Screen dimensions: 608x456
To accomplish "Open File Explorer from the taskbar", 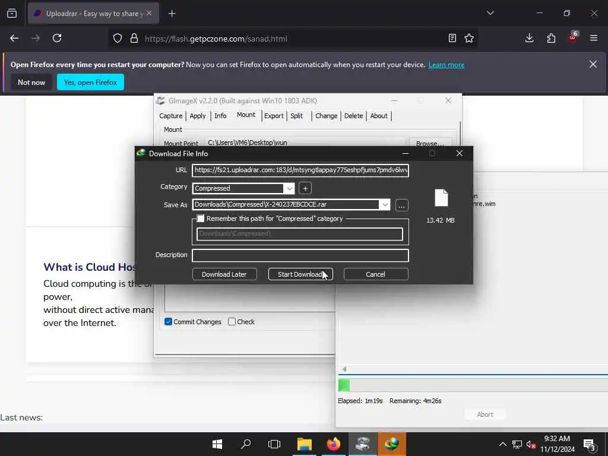I will tap(305, 444).
